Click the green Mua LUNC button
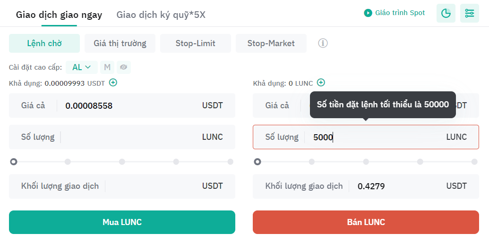489x242 pixels. [122, 222]
